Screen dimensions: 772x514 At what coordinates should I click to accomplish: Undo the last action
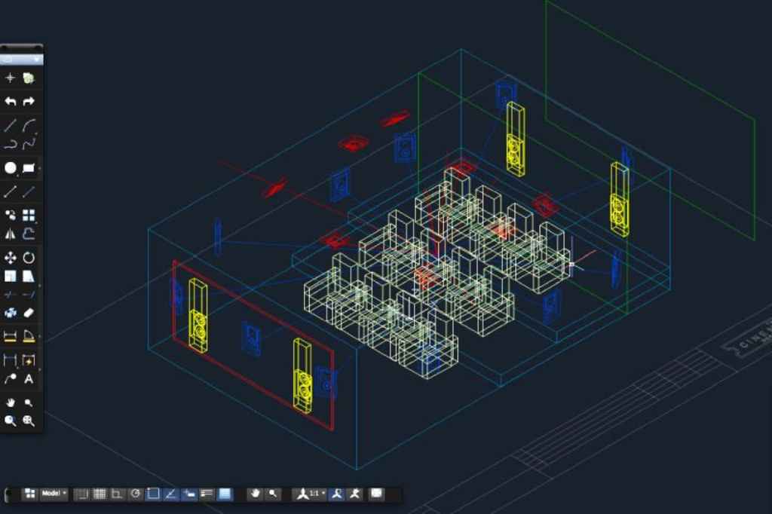[11, 102]
